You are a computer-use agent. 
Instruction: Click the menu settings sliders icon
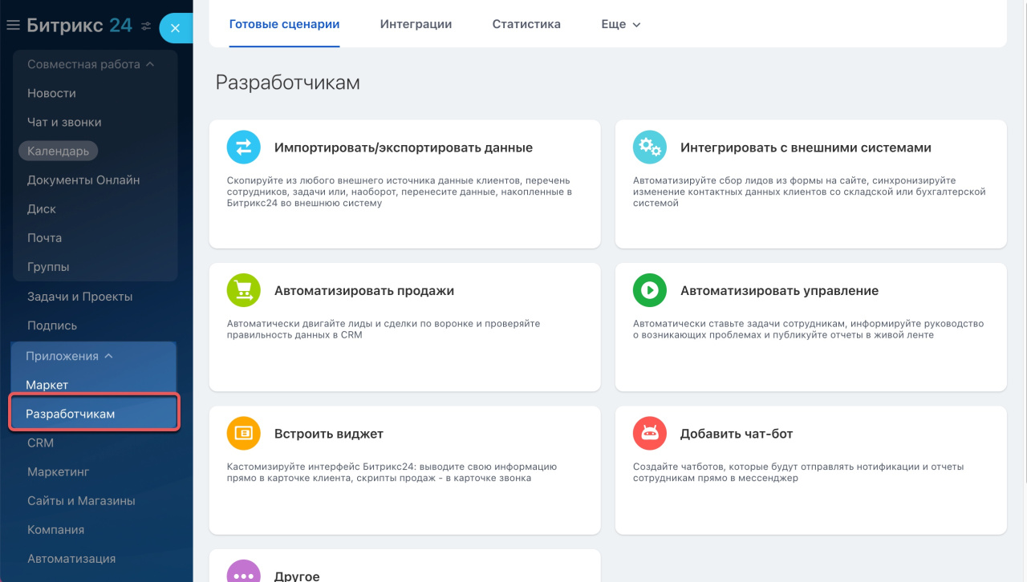coord(146,26)
